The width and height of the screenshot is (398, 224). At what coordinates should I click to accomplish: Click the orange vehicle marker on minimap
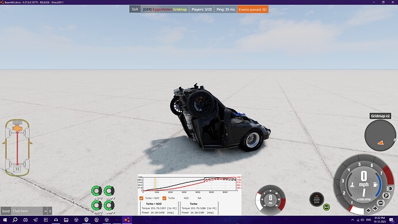click(x=380, y=143)
